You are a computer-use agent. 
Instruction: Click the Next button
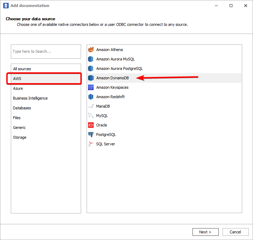(x=205, y=232)
